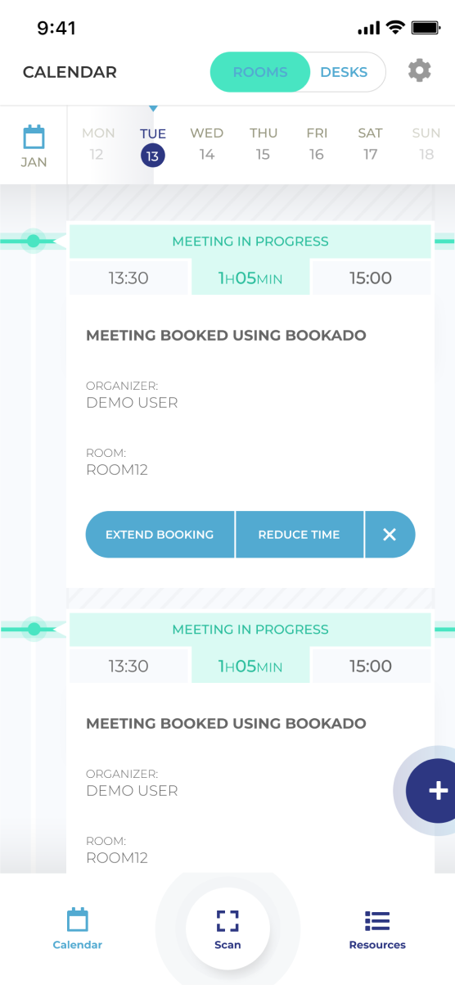Switch toggle to ROOMS
Viewport: 455px width, 985px height.
260,72
